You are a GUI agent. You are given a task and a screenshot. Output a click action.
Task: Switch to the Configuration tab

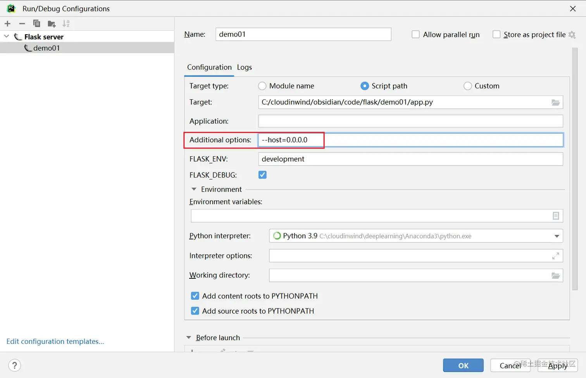point(209,67)
